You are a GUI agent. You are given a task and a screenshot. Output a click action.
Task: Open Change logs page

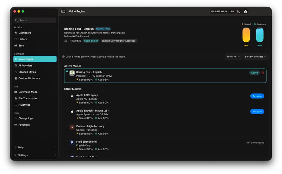[x=35, y=119]
